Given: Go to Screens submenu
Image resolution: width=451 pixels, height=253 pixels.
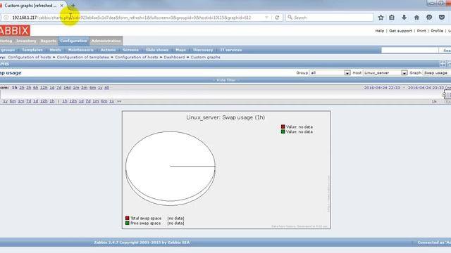Looking at the screenshot, I should pyautogui.click(x=130, y=50).
